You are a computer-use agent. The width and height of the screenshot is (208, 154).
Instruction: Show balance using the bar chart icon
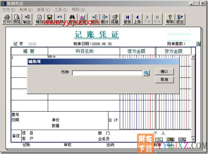[x=82, y=19]
